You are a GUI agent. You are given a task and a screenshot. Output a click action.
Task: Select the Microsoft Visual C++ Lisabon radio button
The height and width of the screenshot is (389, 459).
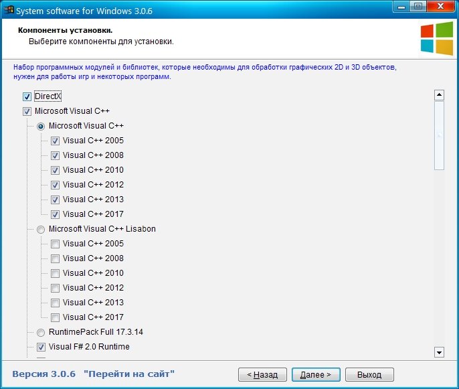[x=41, y=230]
